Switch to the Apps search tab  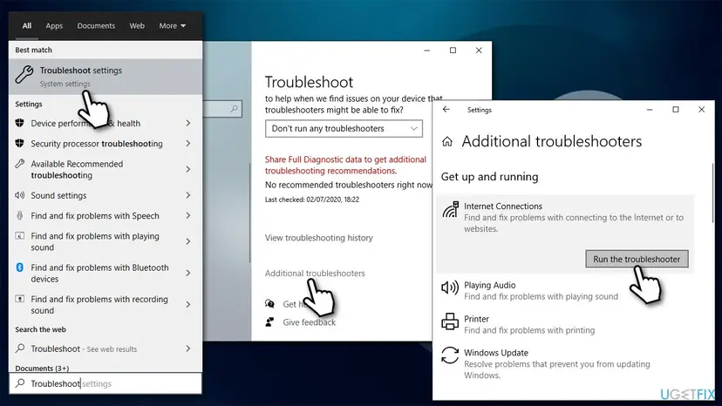tap(54, 26)
